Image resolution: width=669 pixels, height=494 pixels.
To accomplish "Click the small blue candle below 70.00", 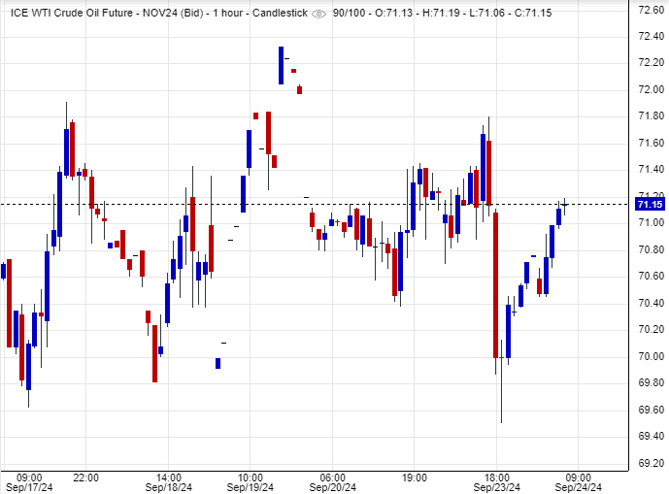I will pos(217,363).
